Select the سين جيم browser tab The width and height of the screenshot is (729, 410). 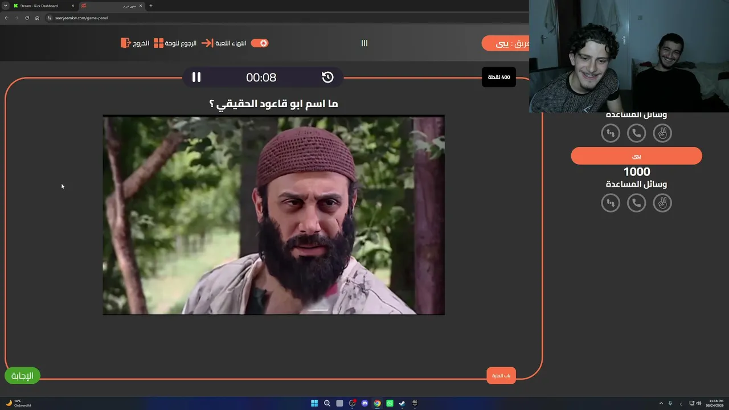pyautogui.click(x=112, y=6)
